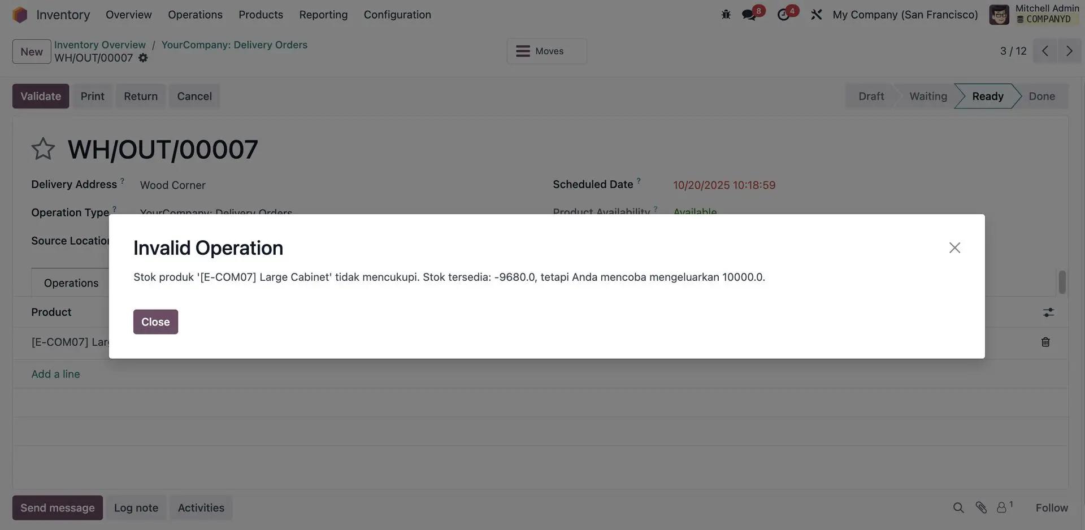Open the Reporting menu

323,15
